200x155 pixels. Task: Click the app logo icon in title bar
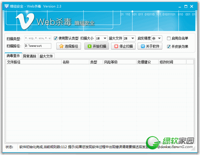[7, 6]
